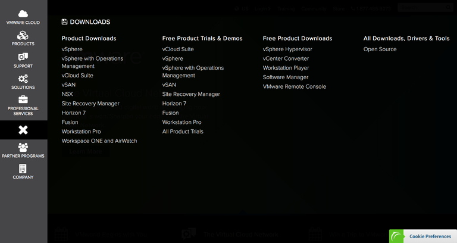Open Site Recovery Manager trial link
The image size is (457, 243).
191,94
